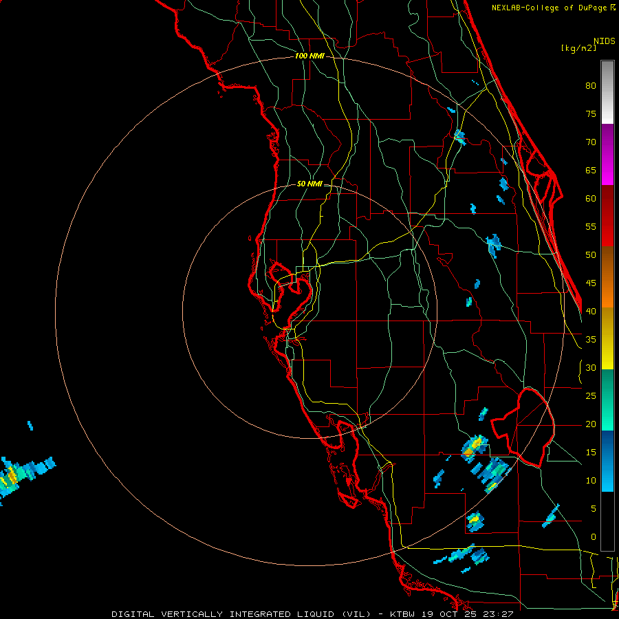
Task: Pick the red color bar segment
Action: coord(607,216)
